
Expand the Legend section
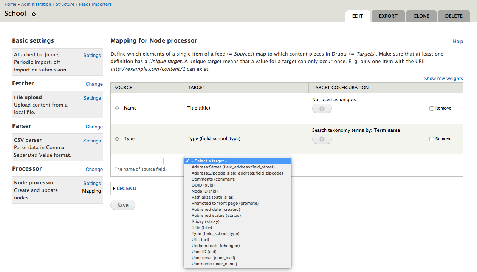click(126, 188)
